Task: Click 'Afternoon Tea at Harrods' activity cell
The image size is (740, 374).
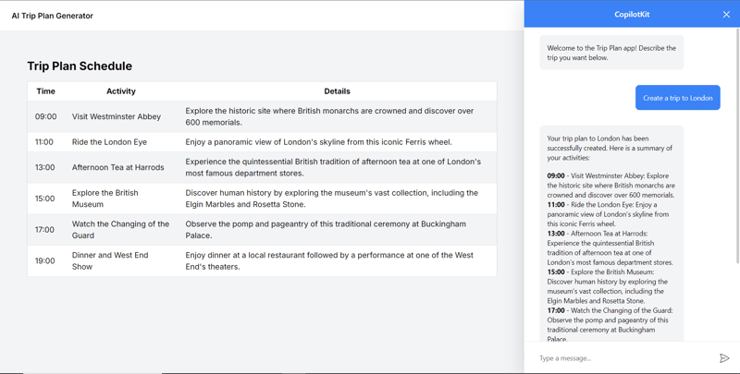Action: point(118,167)
